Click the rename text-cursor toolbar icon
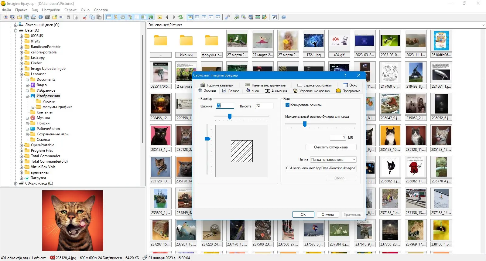 (62, 17)
